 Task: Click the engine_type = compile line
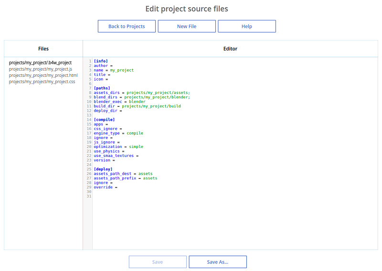tap(118, 133)
